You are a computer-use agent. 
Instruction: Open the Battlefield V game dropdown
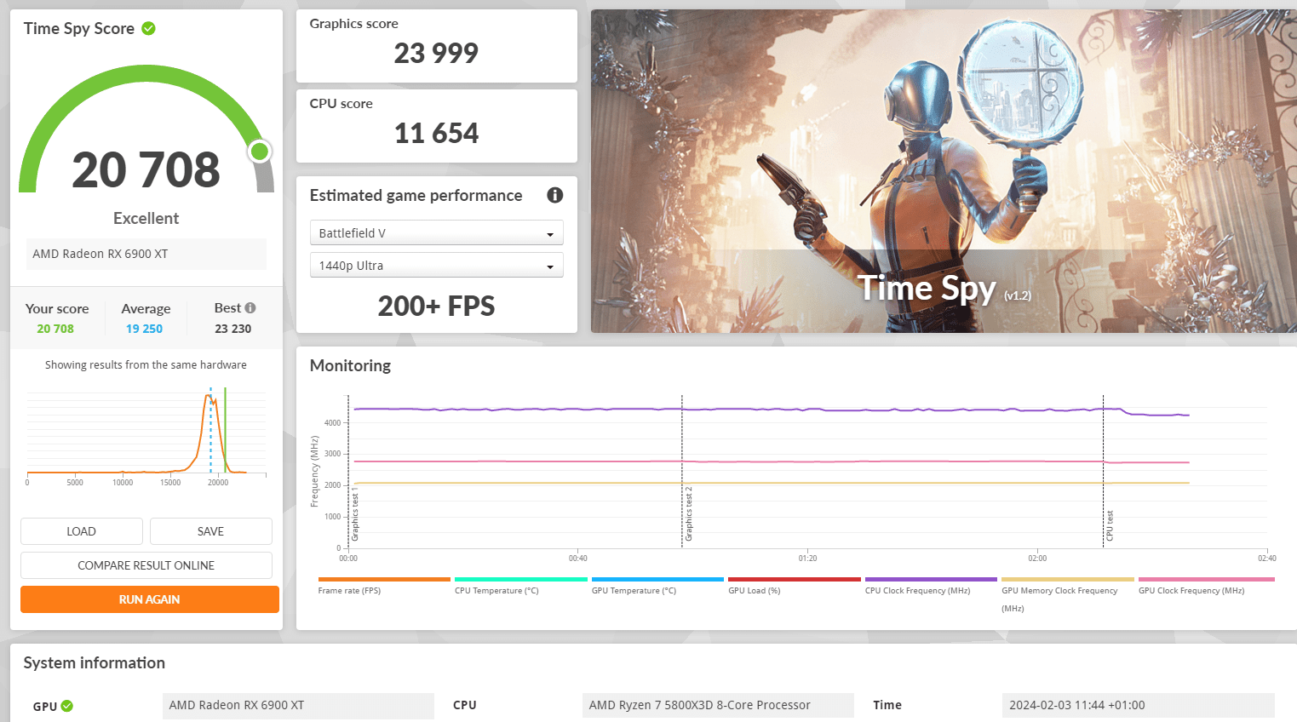pos(436,233)
